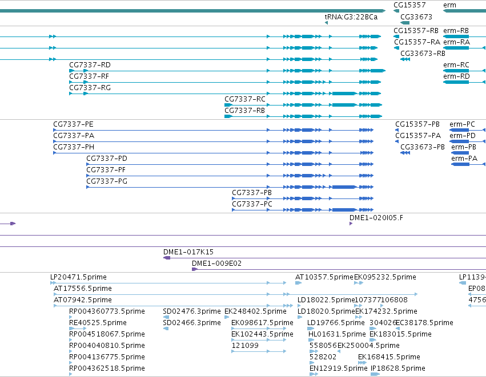This screenshot has height=377, width=486.
Task: Select the RP004518067.5prime EST label
Action: point(107,334)
